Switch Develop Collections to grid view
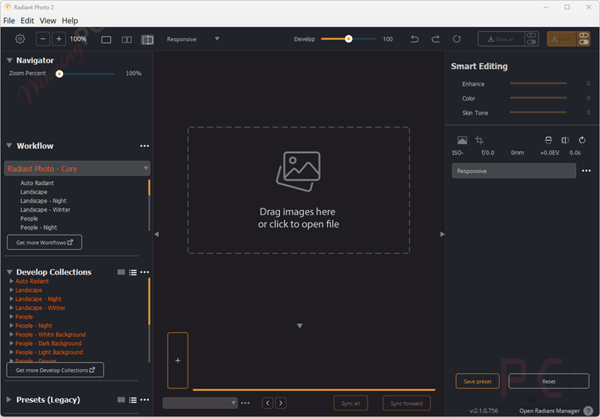This screenshot has height=417, width=600. (121, 272)
